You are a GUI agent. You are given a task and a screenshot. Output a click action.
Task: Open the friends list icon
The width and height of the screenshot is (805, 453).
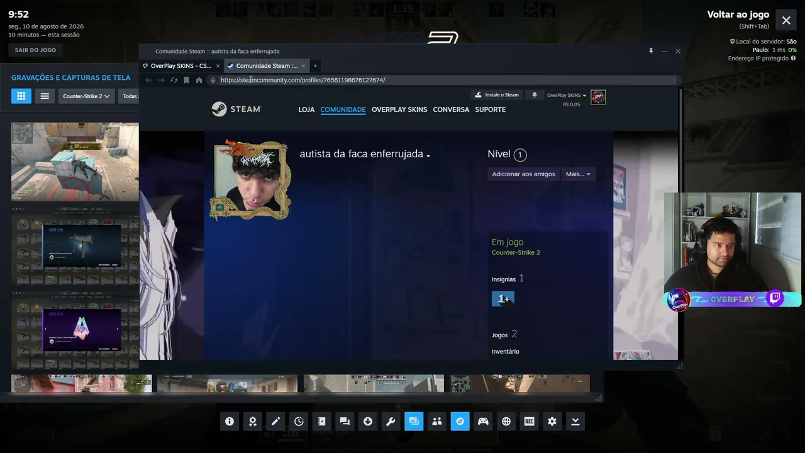pyautogui.click(x=437, y=422)
